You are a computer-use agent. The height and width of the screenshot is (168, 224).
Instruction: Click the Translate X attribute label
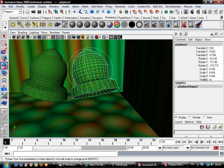[202, 48]
